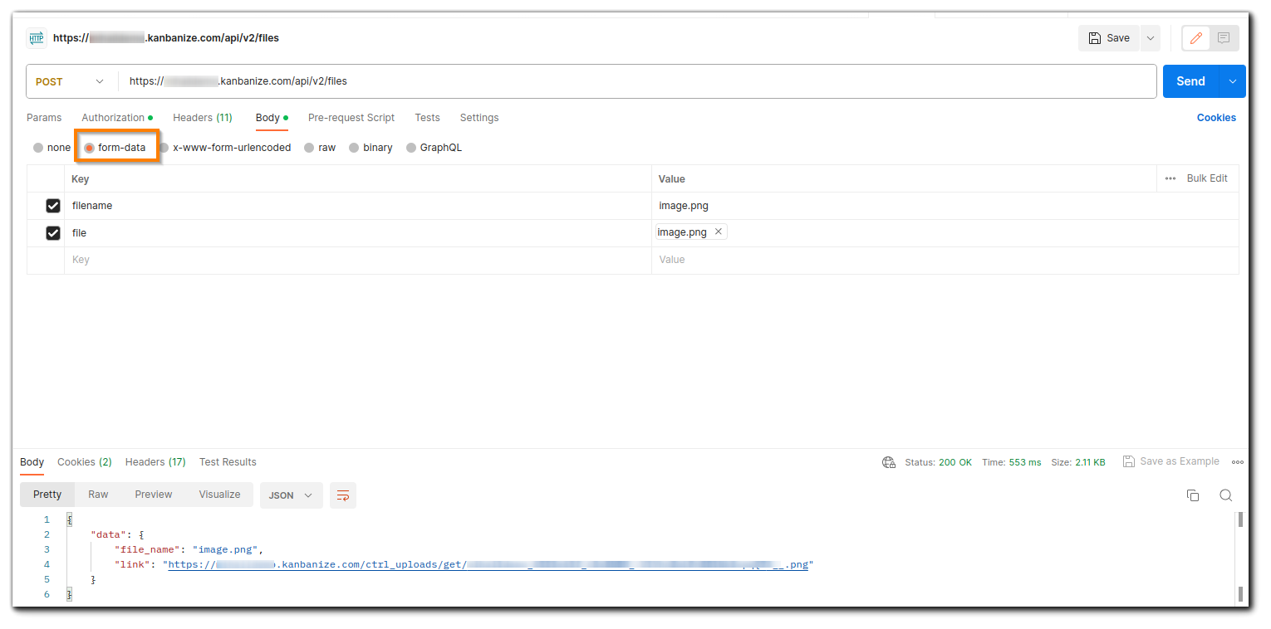Click the three-dot options next to Bulk Edit
Viewport: 1271px width, 629px height.
coord(1170,178)
